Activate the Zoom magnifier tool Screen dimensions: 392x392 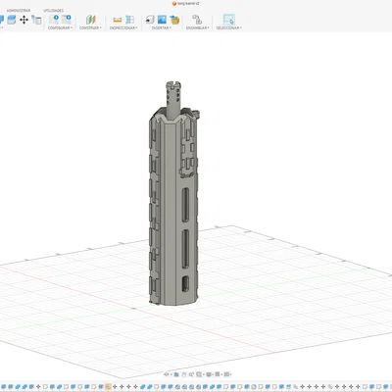191,374
